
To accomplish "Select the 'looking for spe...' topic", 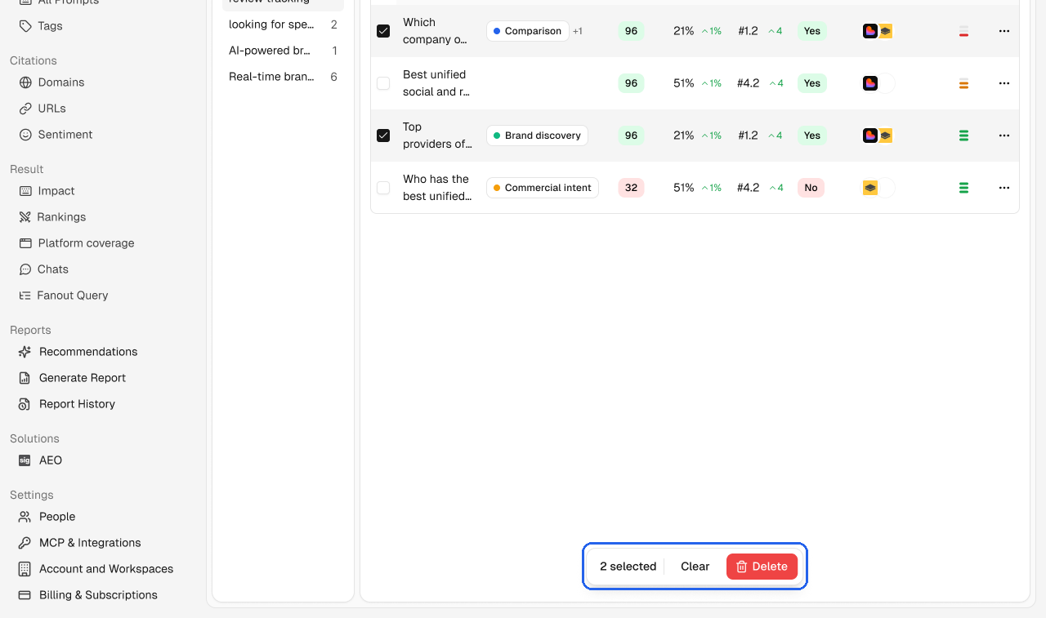I will pos(283,24).
